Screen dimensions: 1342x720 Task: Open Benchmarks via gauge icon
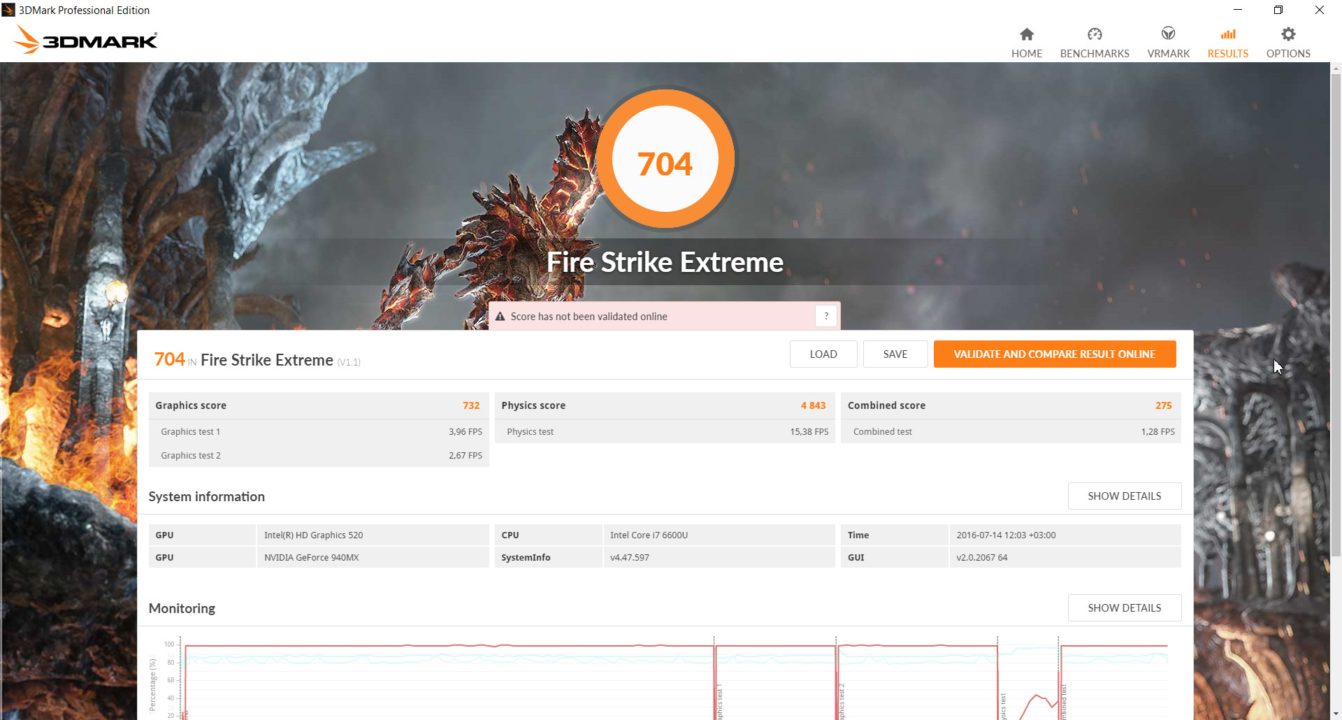click(x=1095, y=34)
